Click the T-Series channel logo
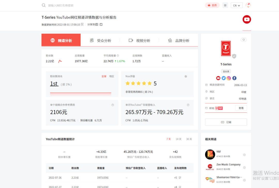This screenshot has height=188, width=279. click(226, 48)
